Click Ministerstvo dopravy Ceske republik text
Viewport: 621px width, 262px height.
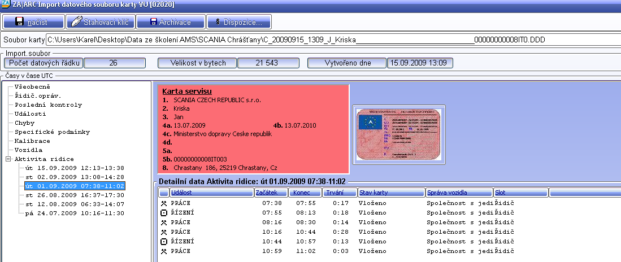[x=222, y=134]
